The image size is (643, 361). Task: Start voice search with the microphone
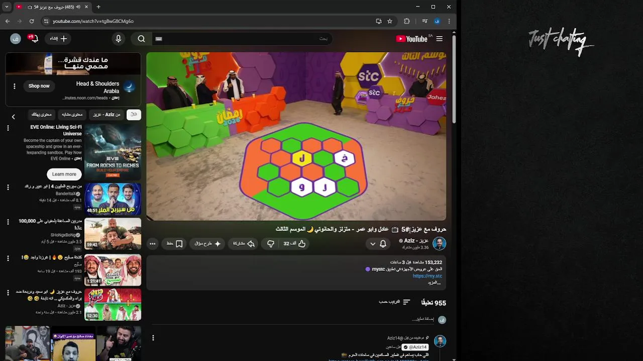coord(119,39)
